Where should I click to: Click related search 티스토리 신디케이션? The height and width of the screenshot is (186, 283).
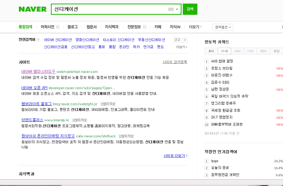[x=118, y=40]
